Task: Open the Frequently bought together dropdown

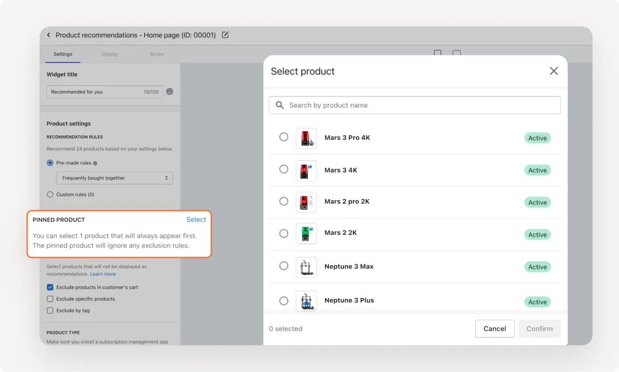Action: [115, 178]
